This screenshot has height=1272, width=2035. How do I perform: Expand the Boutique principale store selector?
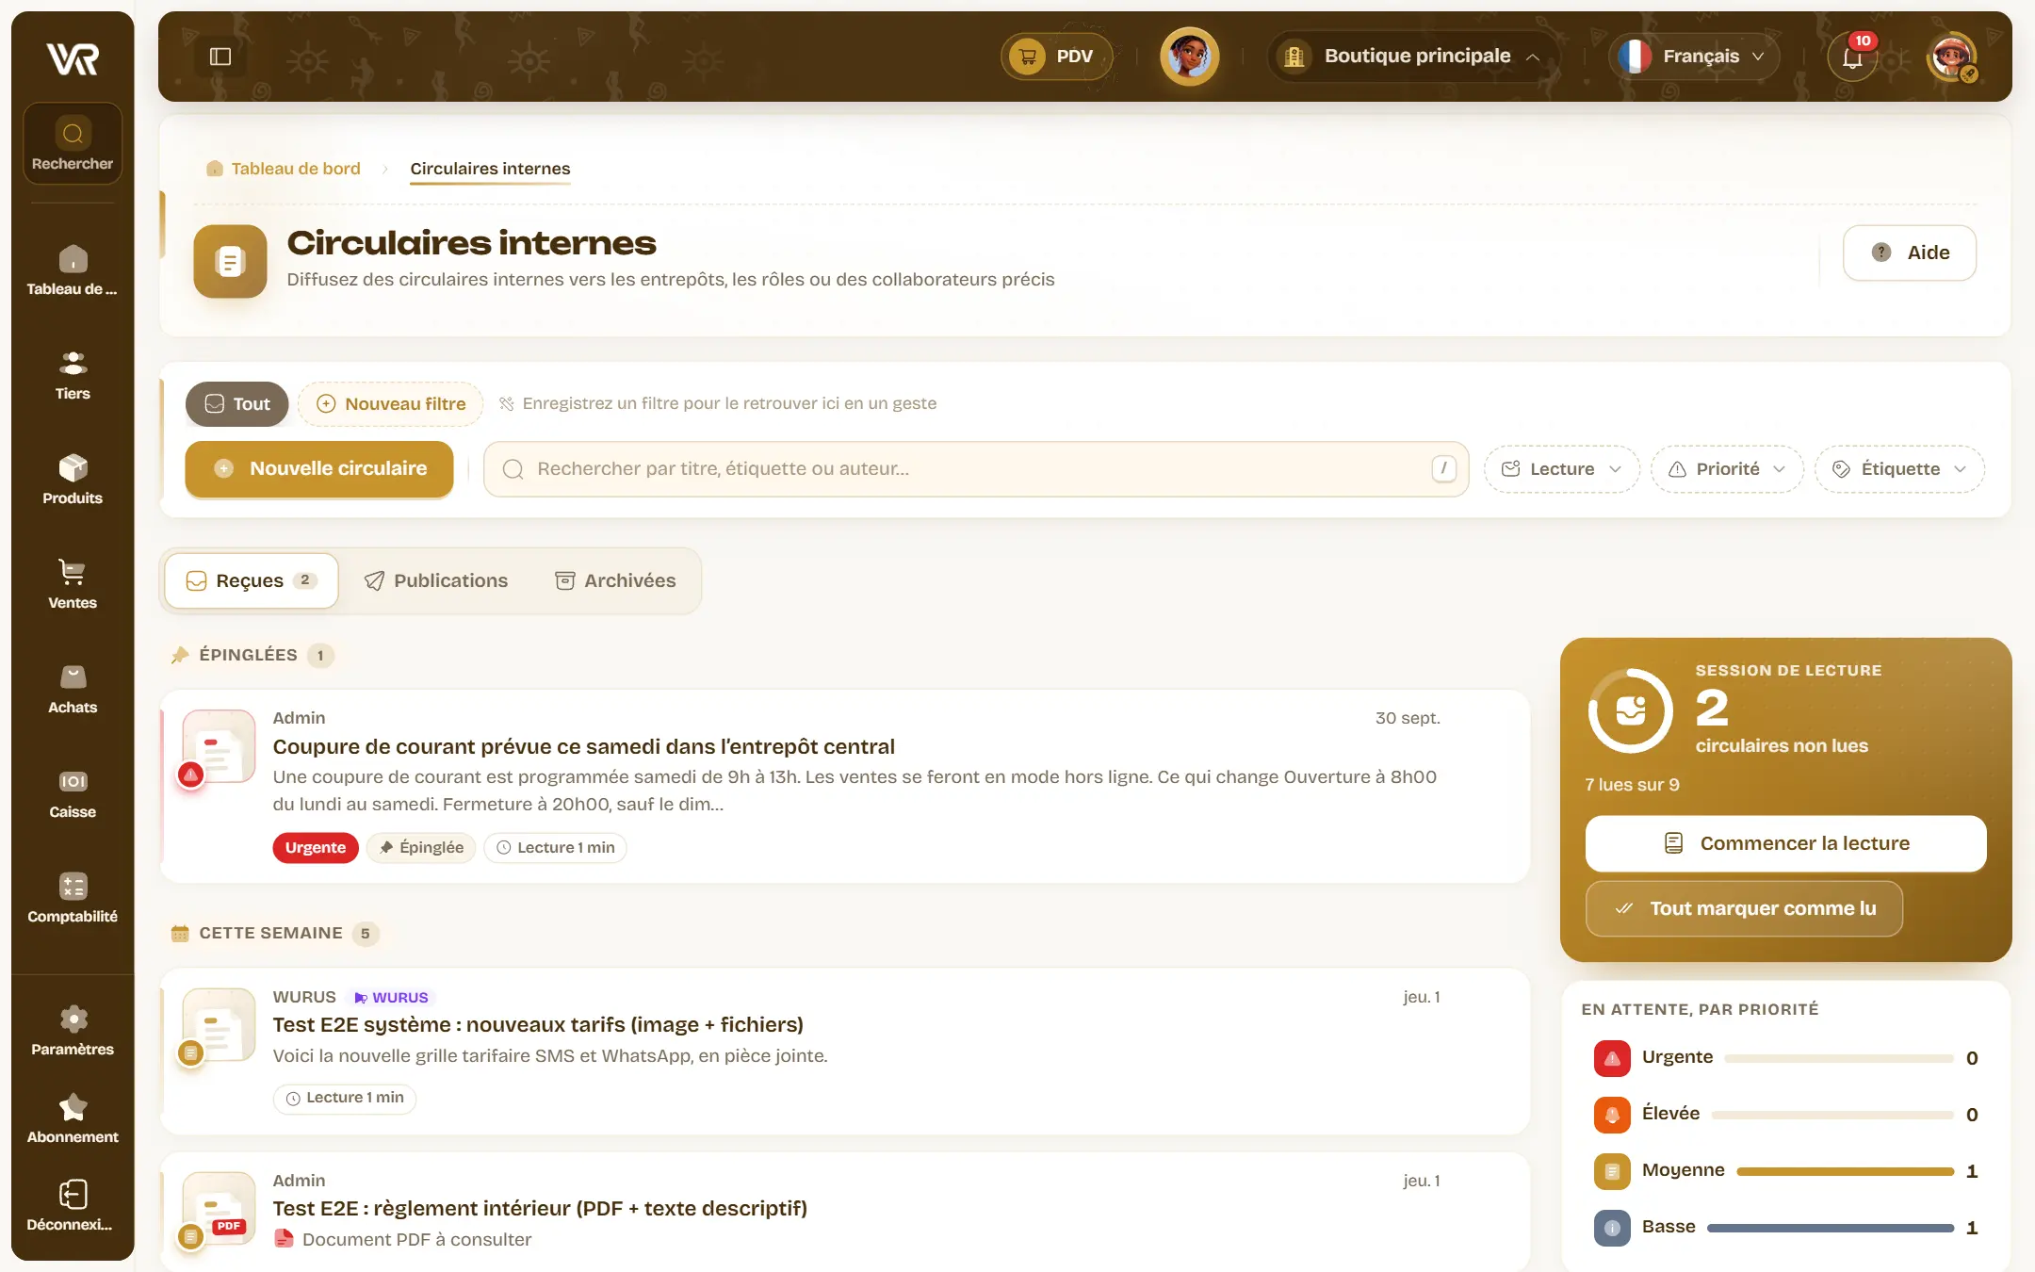coord(1412,57)
